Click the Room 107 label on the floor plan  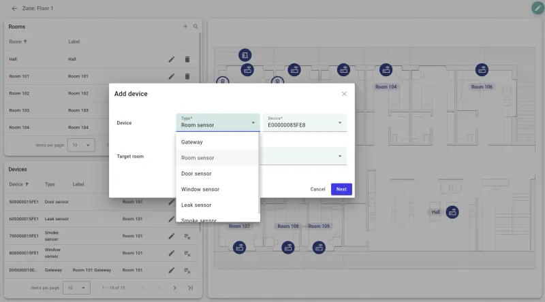(240, 226)
